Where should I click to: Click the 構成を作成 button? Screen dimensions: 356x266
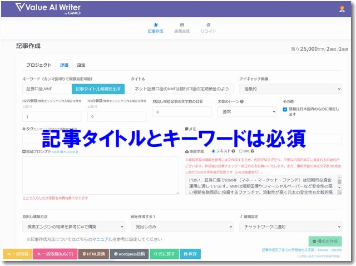point(325,242)
